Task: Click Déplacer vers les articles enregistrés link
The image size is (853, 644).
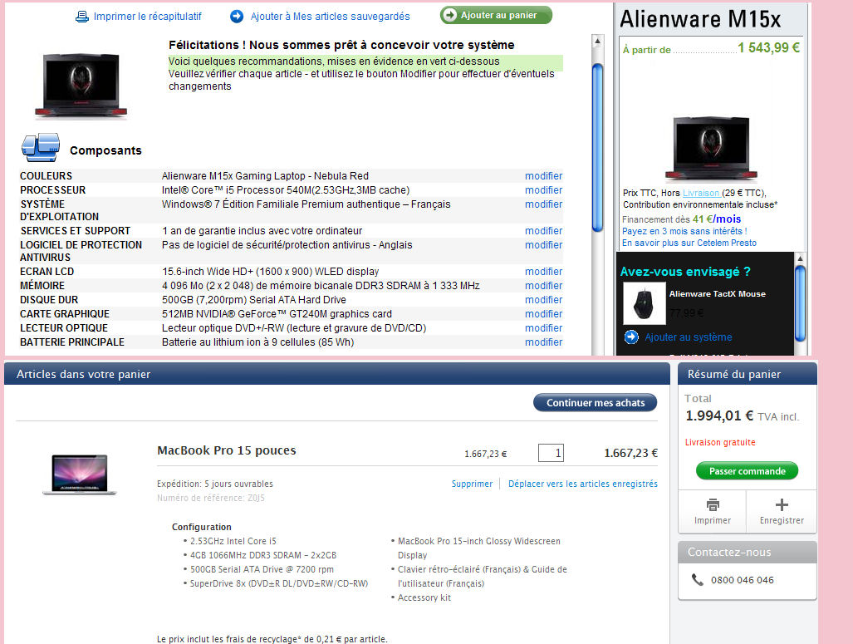Action: click(582, 484)
